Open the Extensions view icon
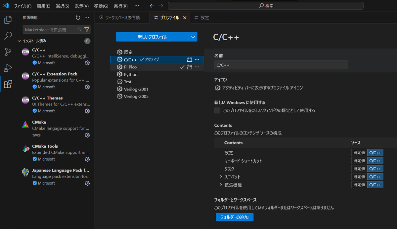 coord(8,84)
